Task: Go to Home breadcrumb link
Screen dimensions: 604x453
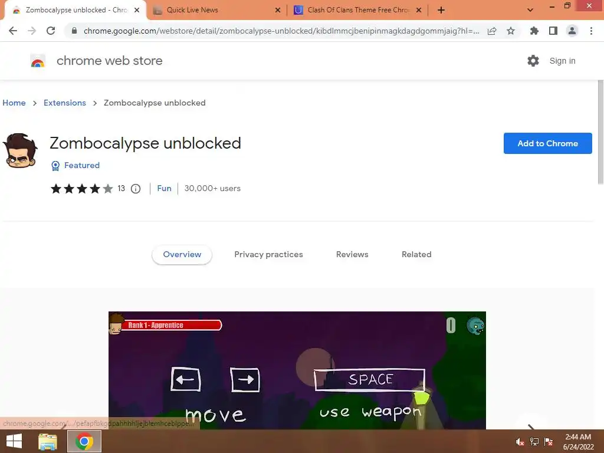Action: (x=14, y=103)
